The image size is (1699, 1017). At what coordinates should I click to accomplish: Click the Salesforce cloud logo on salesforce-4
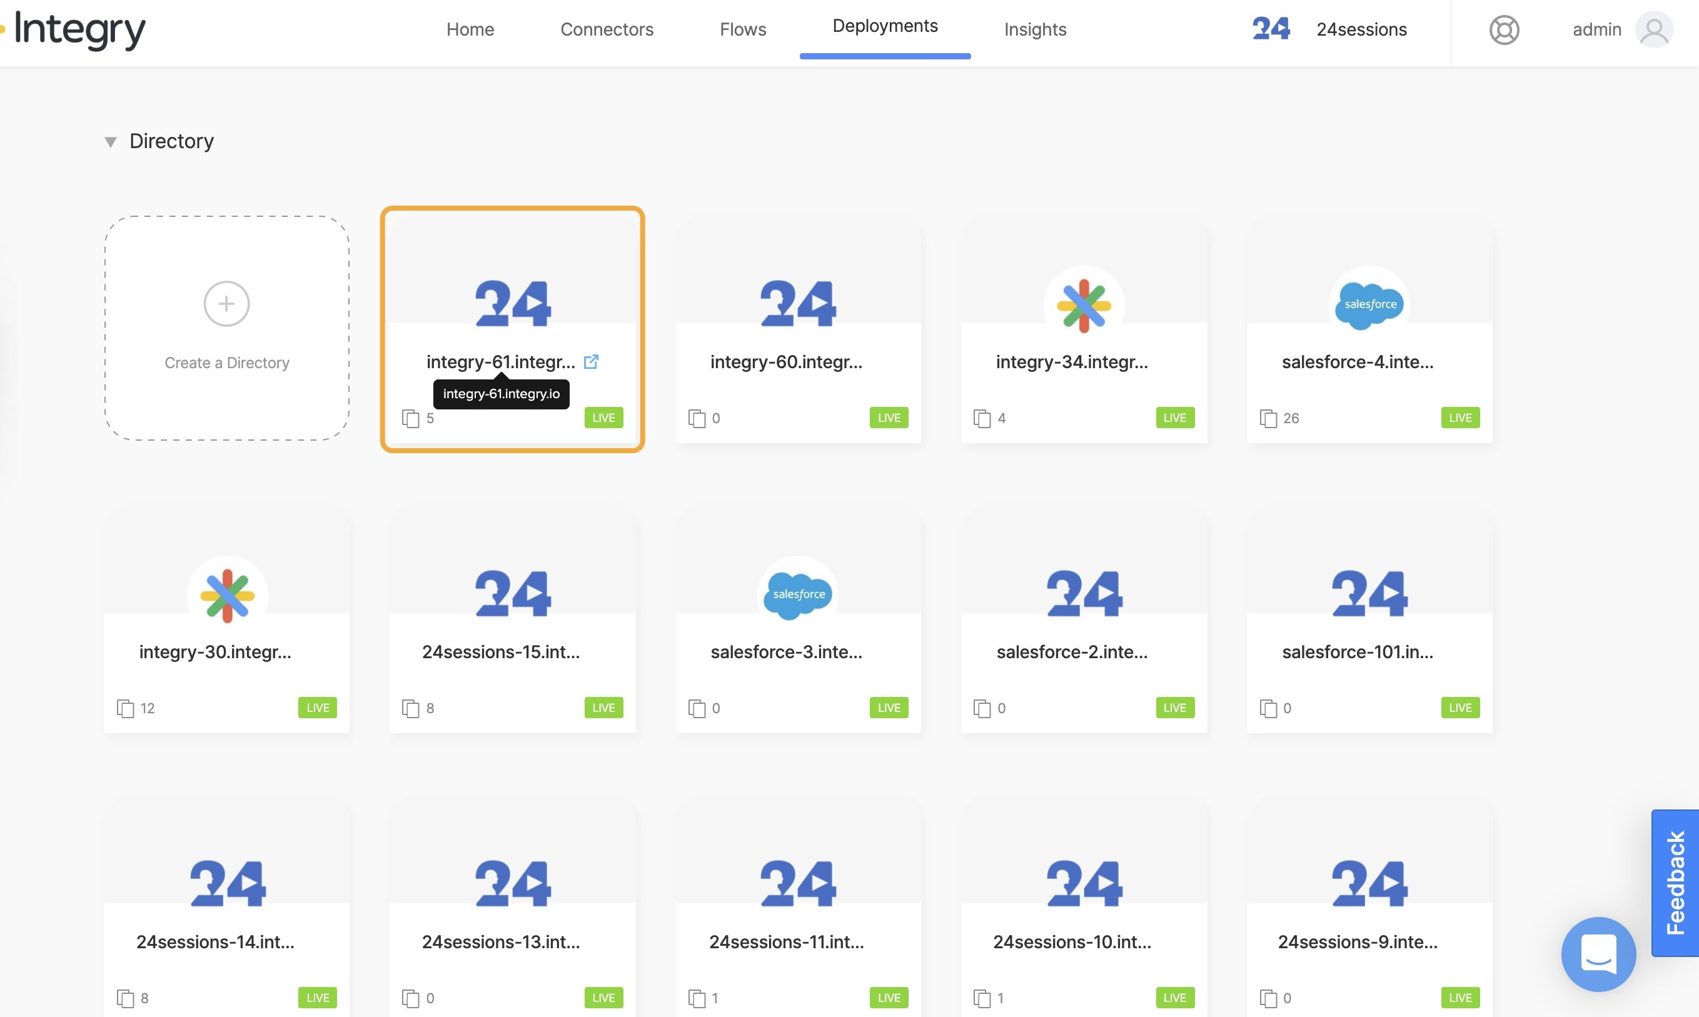coord(1369,305)
